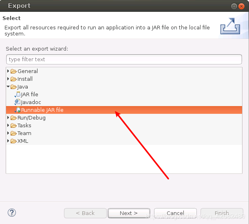Screen dimensions: 249x224
Task: Click the < Back button
Action: pyautogui.click(x=85, y=213)
